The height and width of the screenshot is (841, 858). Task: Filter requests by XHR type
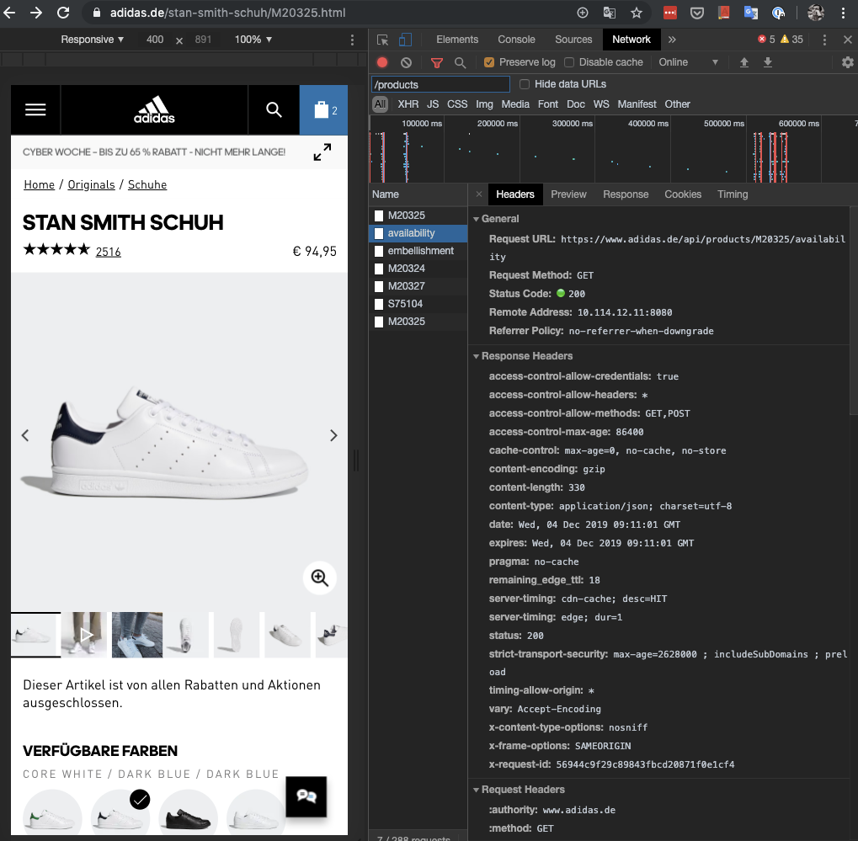coord(408,104)
